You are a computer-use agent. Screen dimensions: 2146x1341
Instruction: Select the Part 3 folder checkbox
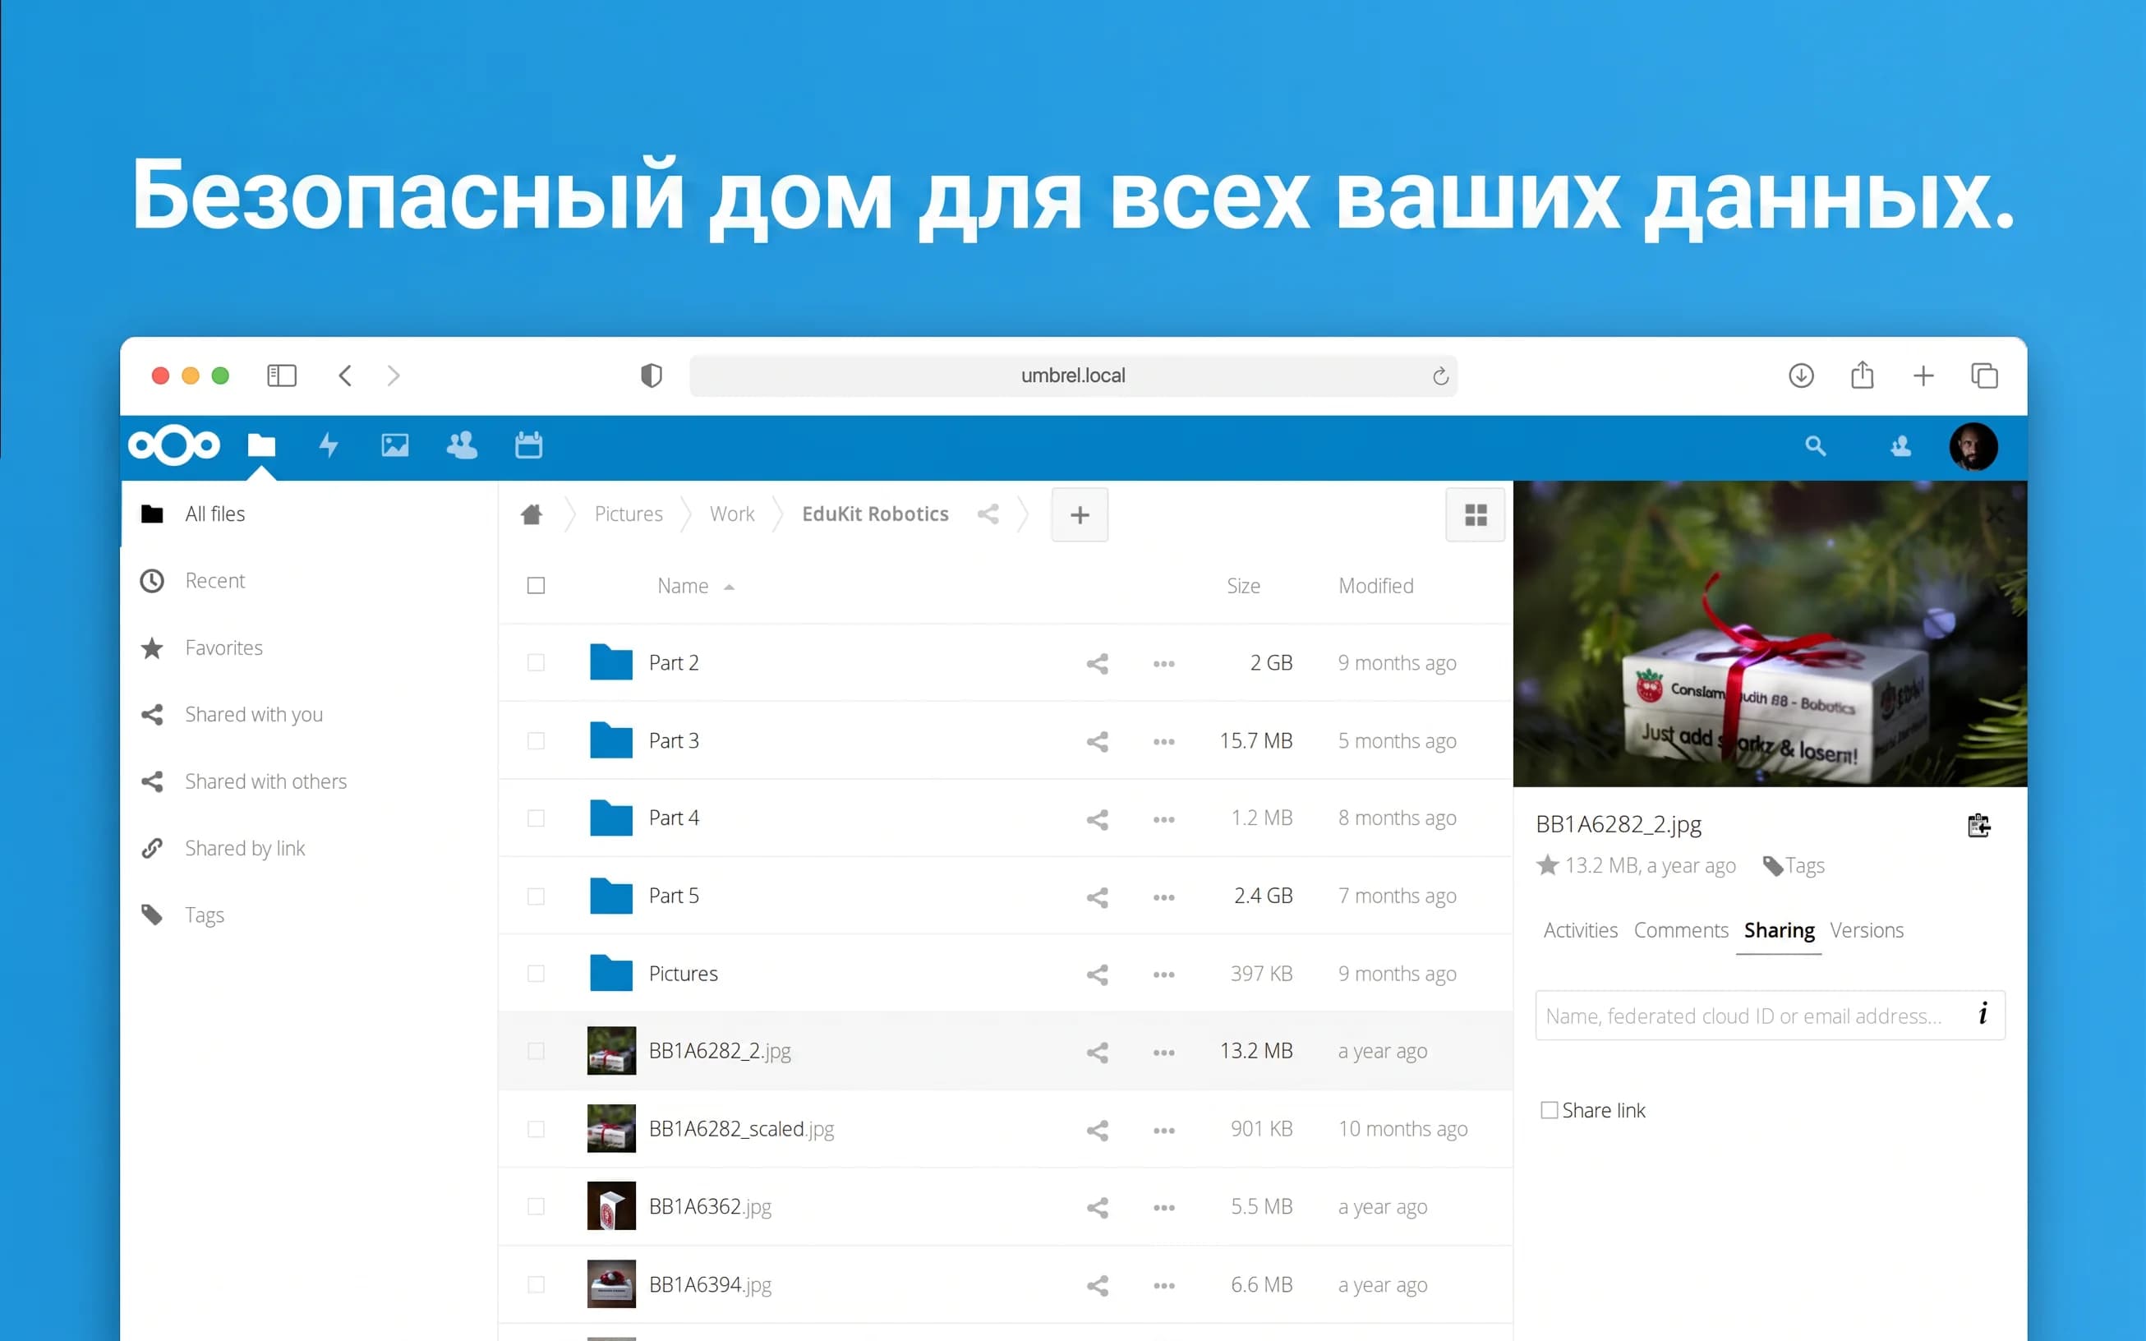coord(536,740)
